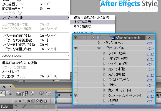
Task: Collapse the After Effects Style layer triangle
Action: tap(94, 38)
